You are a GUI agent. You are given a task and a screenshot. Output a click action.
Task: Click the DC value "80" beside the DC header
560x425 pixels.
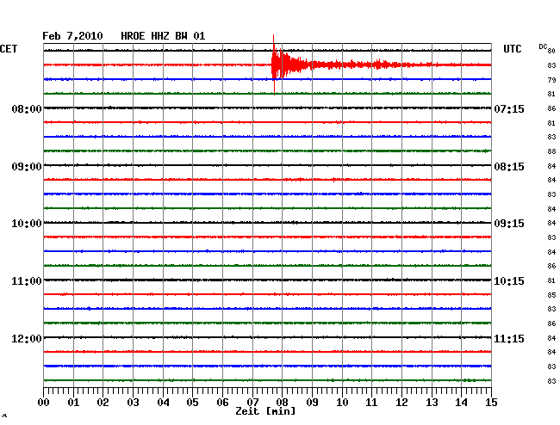click(x=551, y=51)
